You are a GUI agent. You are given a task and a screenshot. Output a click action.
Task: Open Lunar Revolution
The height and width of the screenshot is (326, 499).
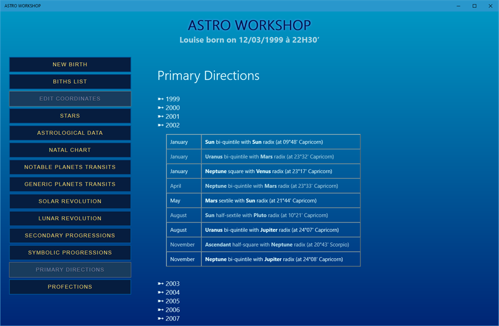(70, 218)
